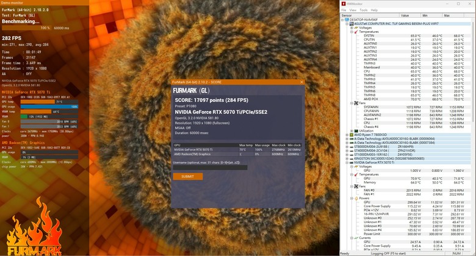This screenshot has width=476, height=256.
Task: Click the Value column header
Action: [410, 15]
